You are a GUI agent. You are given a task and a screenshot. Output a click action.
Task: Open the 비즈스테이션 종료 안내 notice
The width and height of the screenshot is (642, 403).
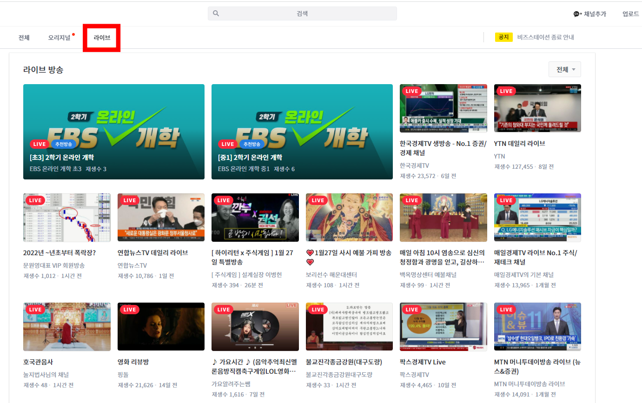(546, 37)
